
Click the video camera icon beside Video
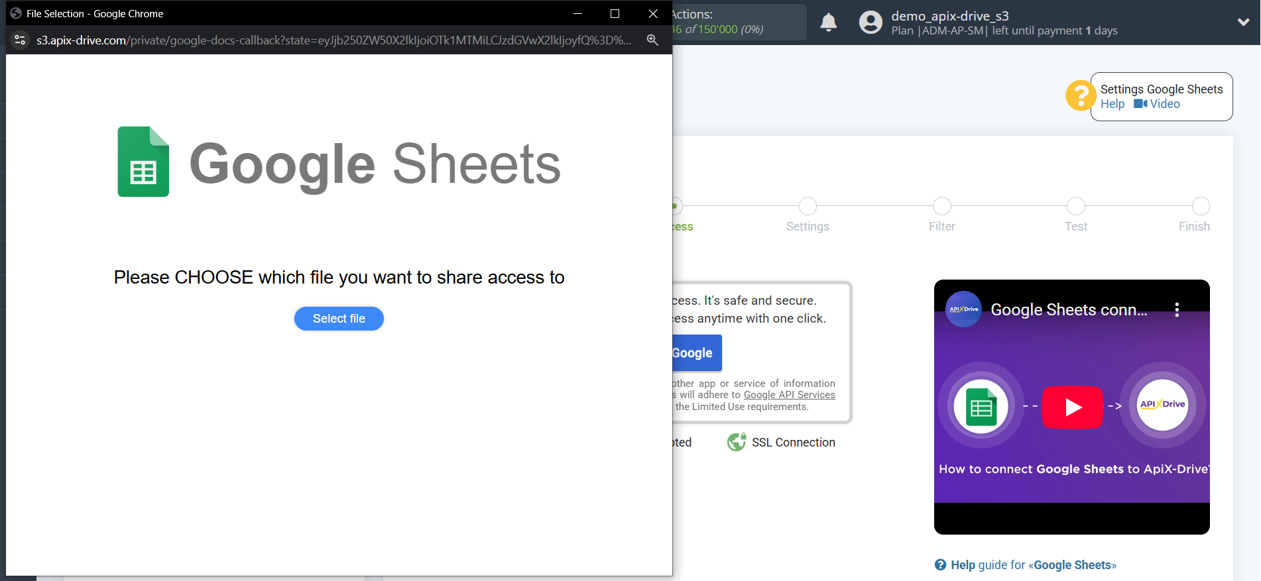click(x=1140, y=104)
